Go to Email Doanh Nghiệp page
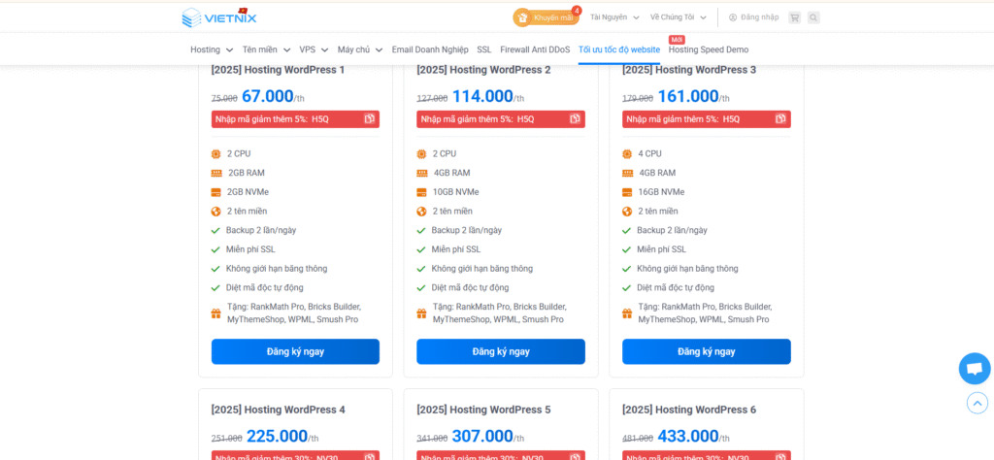This screenshot has width=994, height=460. 430,49
